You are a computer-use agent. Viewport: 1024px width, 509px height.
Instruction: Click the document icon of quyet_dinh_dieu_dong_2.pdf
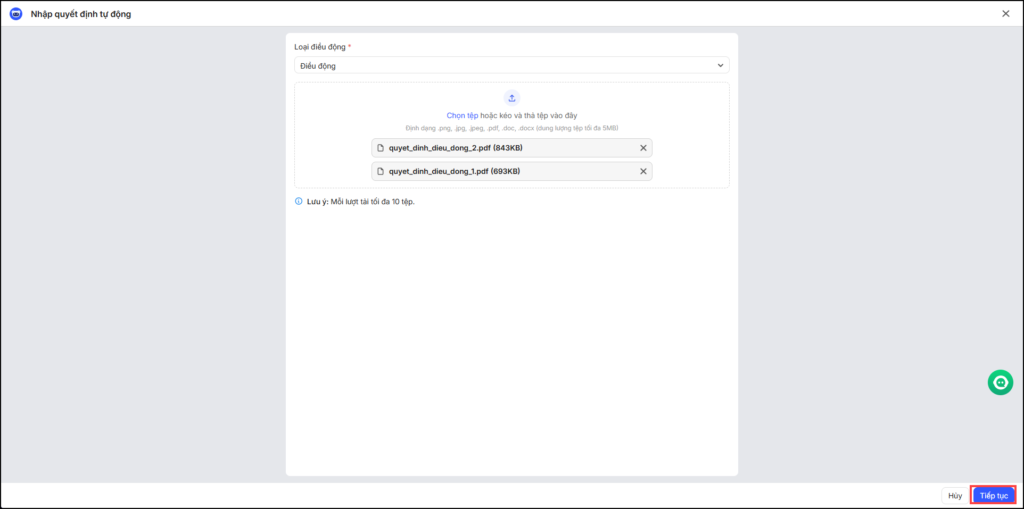pos(381,148)
